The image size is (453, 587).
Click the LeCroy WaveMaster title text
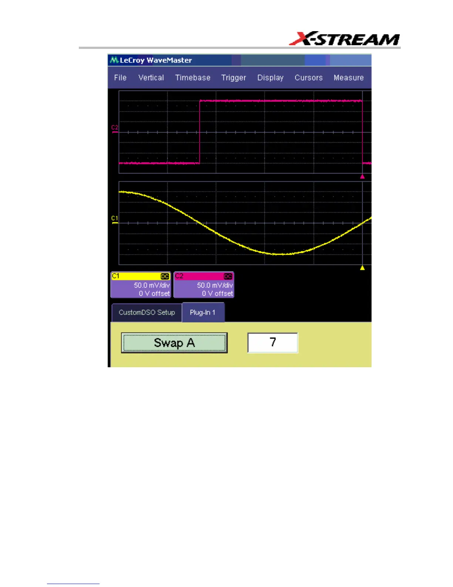tap(156, 60)
